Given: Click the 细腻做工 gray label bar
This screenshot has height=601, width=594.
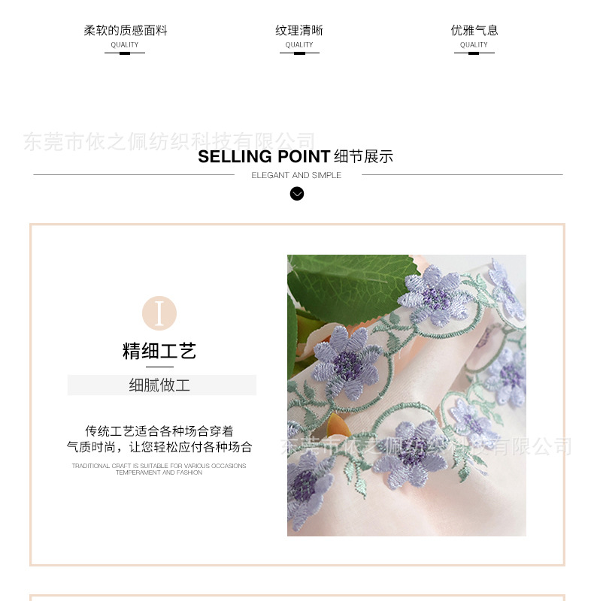Looking at the screenshot, I should pos(162,385).
